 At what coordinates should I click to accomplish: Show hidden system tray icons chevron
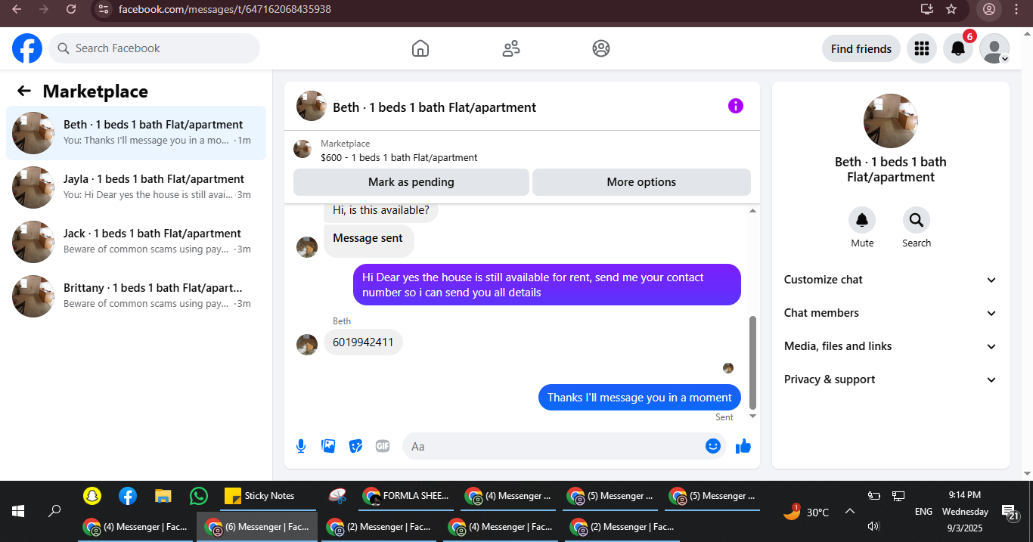[x=850, y=512]
